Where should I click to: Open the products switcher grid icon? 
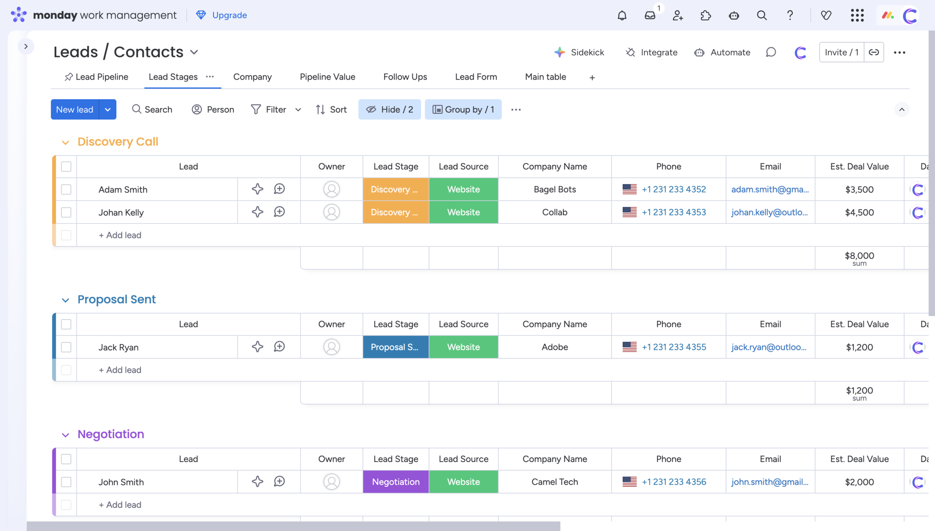(857, 15)
